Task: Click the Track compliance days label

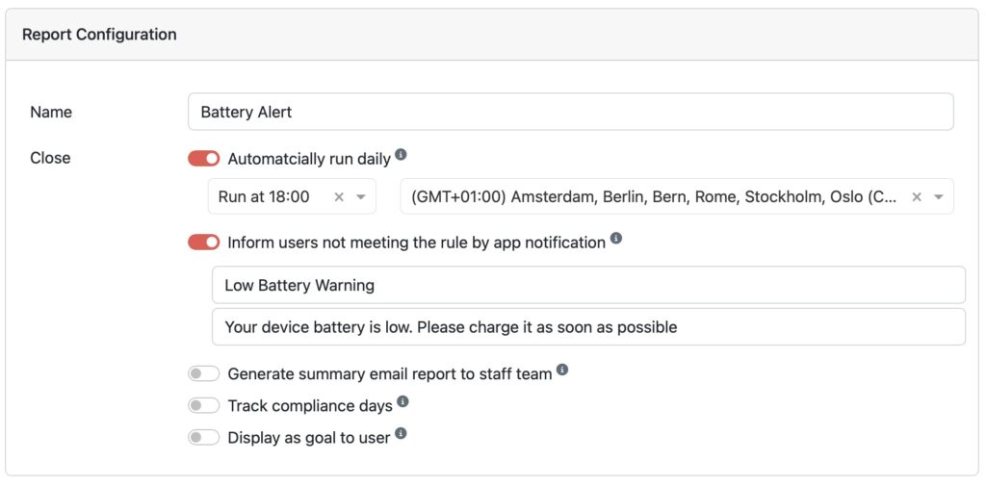Action: pyautogui.click(x=310, y=406)
